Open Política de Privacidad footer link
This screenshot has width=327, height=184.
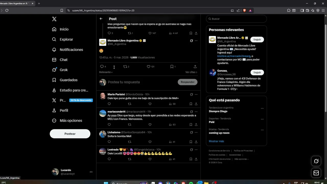(x=243, y=151)
